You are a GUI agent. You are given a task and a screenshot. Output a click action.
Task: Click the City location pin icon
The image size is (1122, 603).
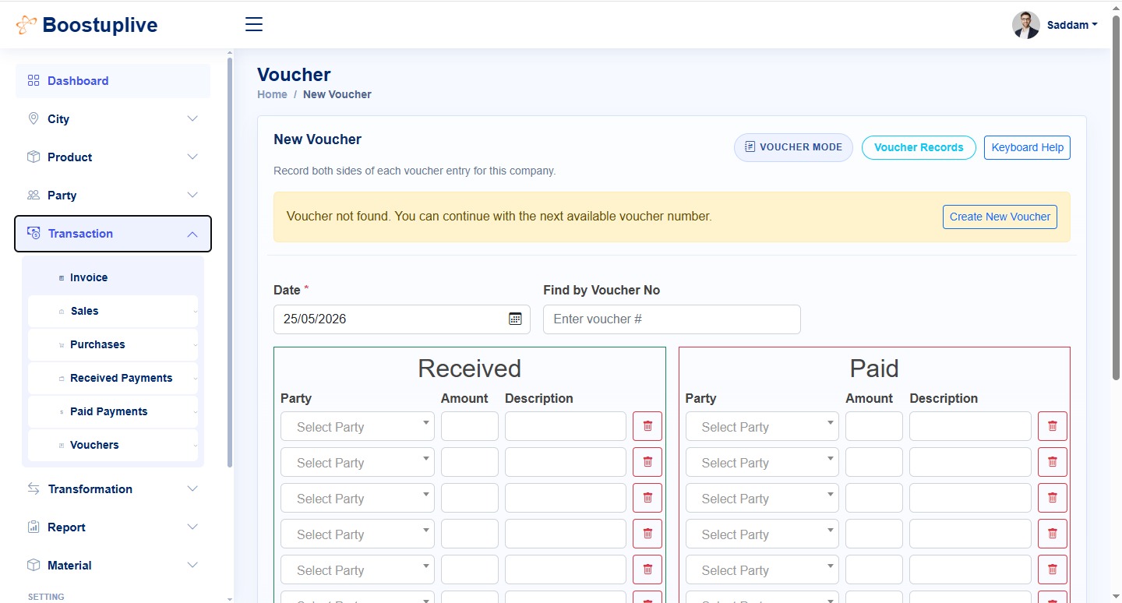[x=34, y=118]
